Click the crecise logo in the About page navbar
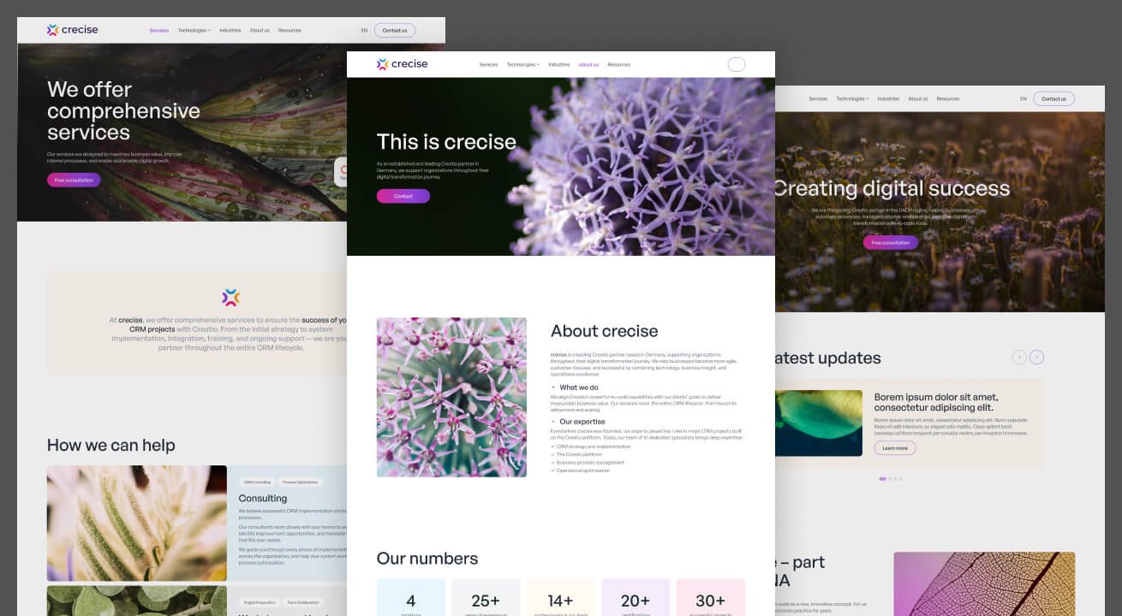The image size is (1122, 616). [402, 63]
